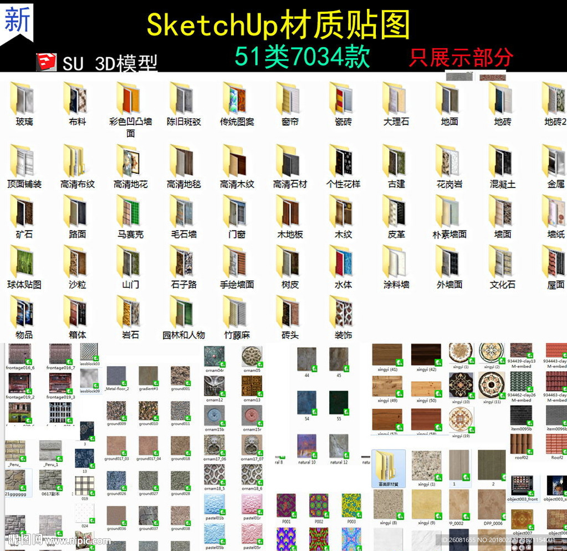Open the 园林和人物 folder
The height and width of the screenshot is (551, 567).
tap(183, 312)
